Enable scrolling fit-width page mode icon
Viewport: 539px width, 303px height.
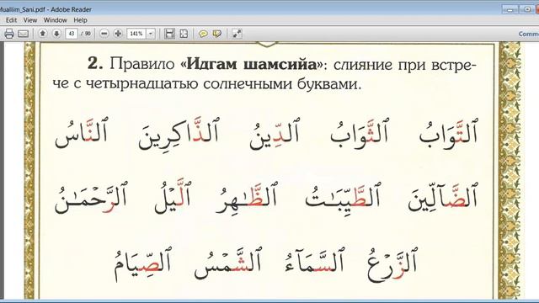(169, 34)
